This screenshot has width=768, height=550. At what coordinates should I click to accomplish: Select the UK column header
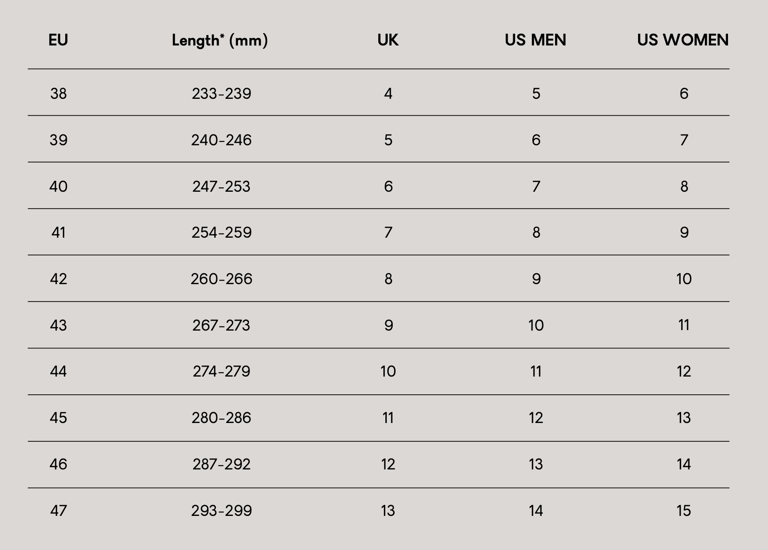388,40
